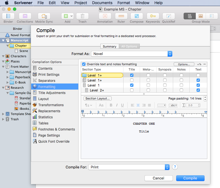Open the paragraph style preset dropdown
This screenshot has height=188, width=220.
(x=88, y=105)
